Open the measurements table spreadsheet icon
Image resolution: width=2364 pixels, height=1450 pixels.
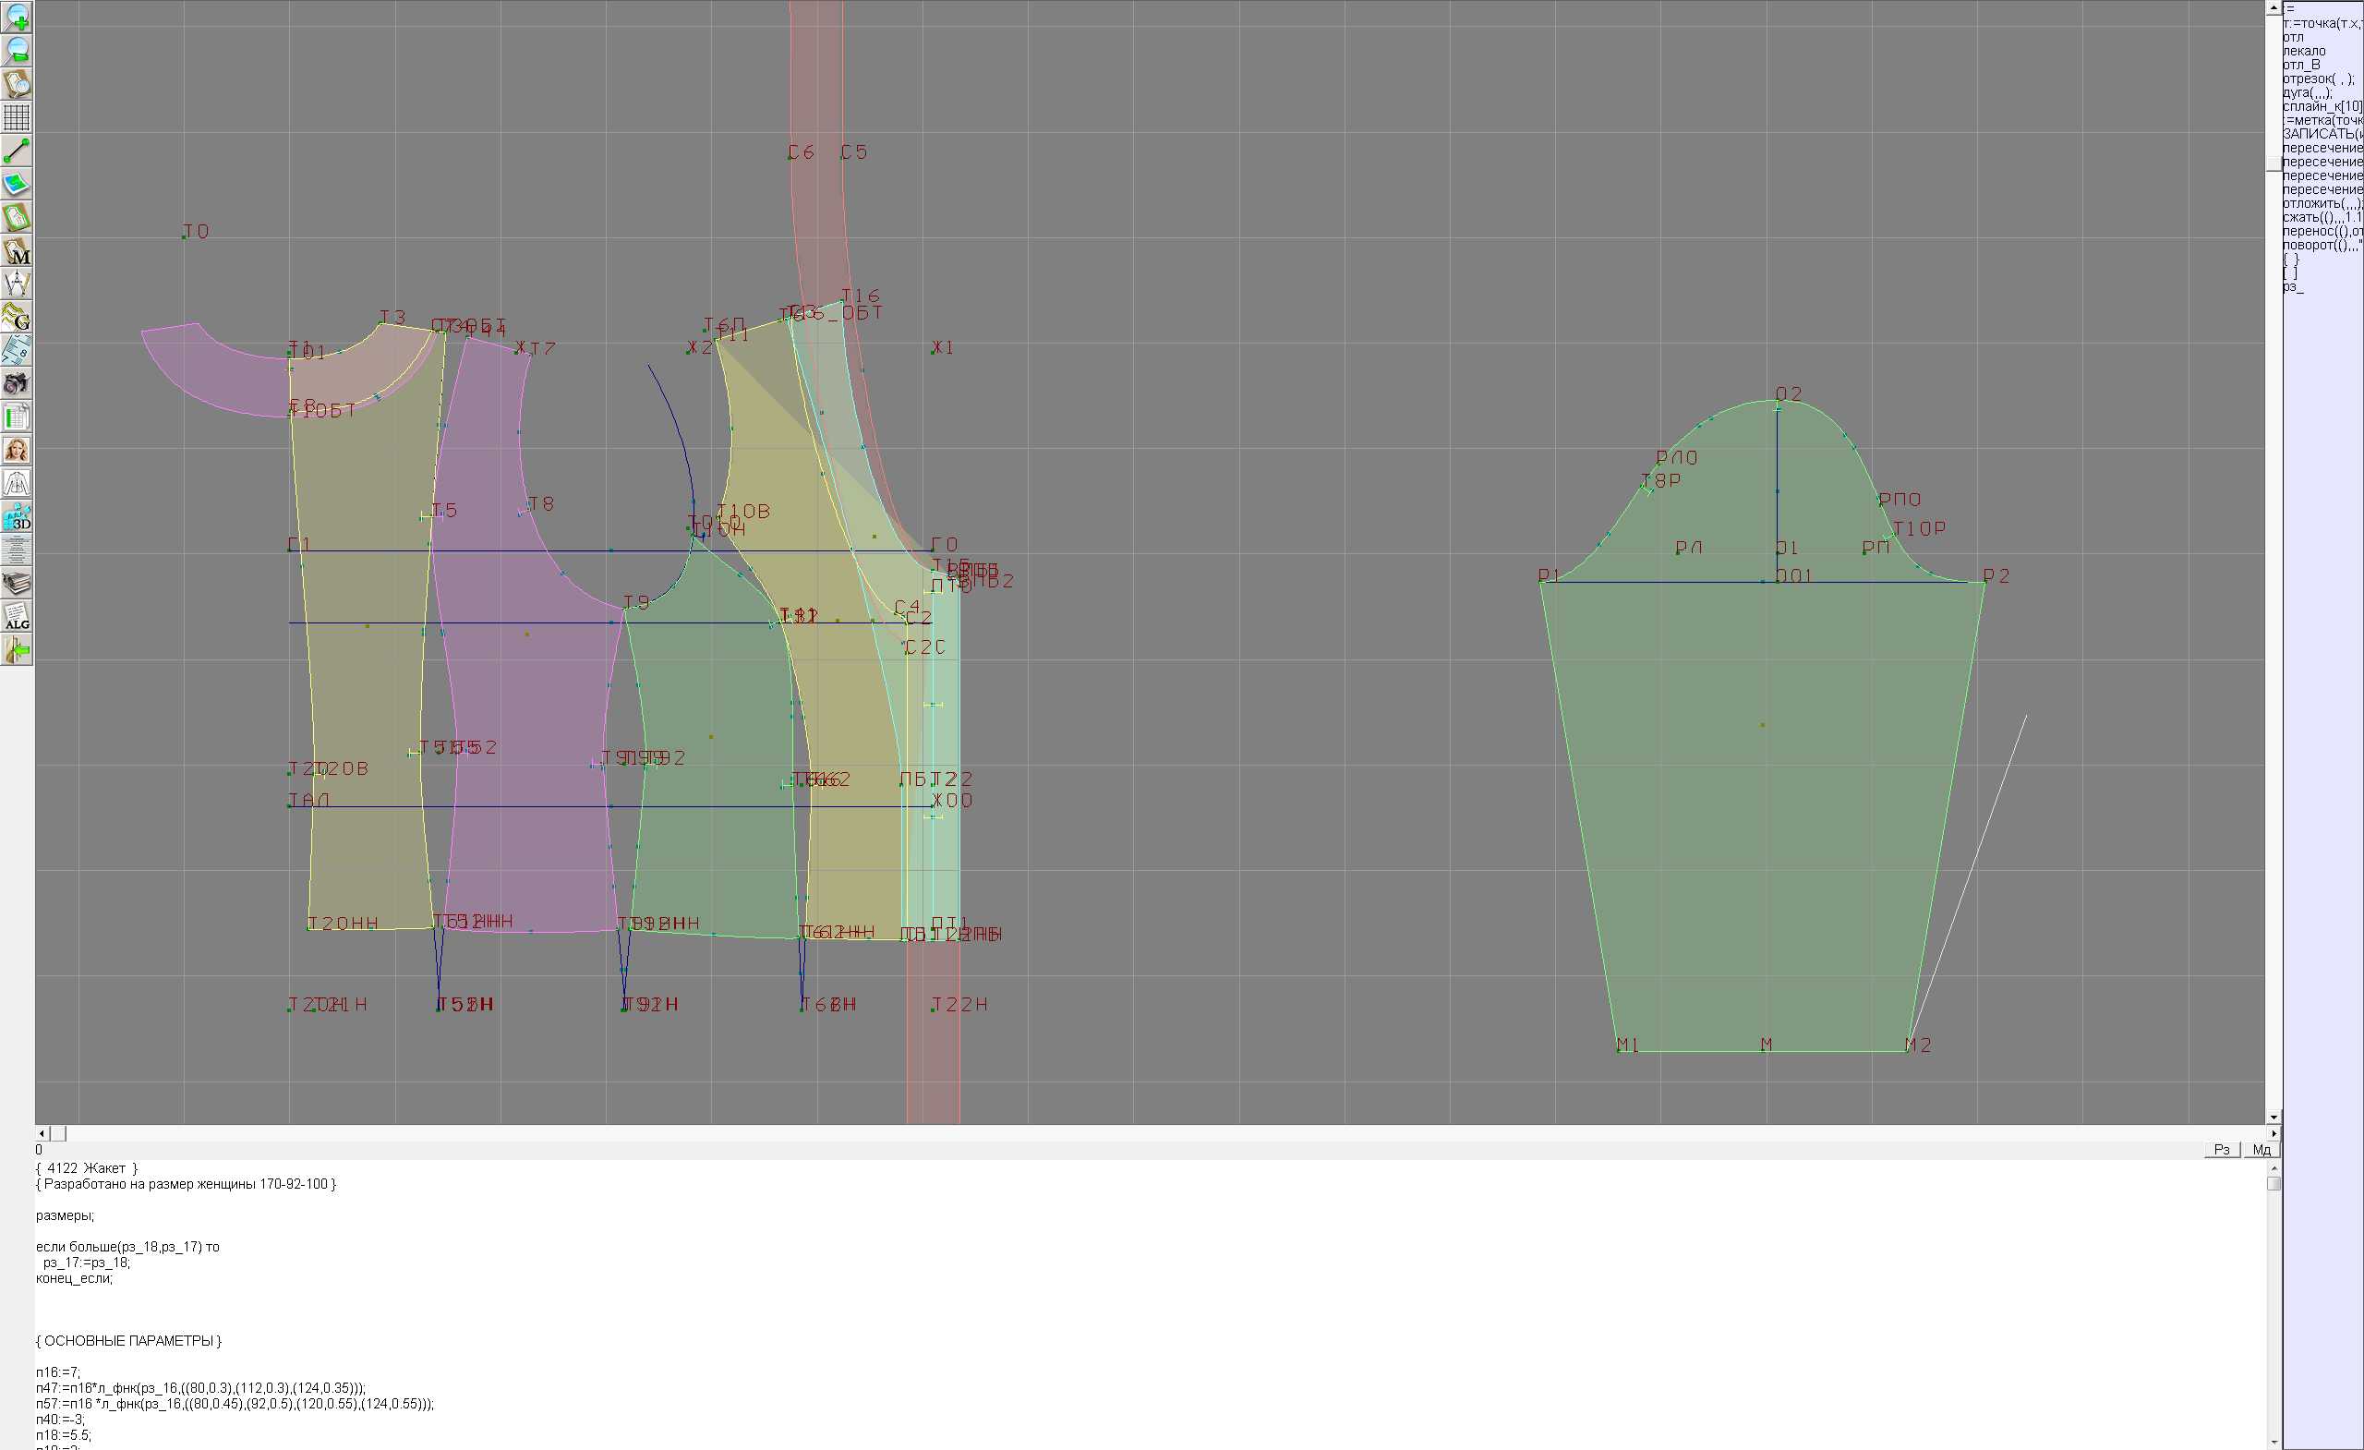point(17,417)
